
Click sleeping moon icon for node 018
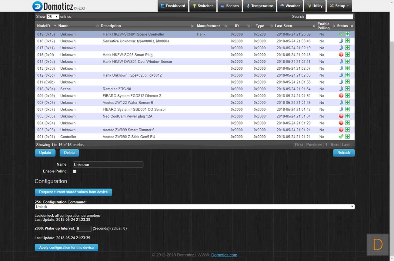point(341,41)
